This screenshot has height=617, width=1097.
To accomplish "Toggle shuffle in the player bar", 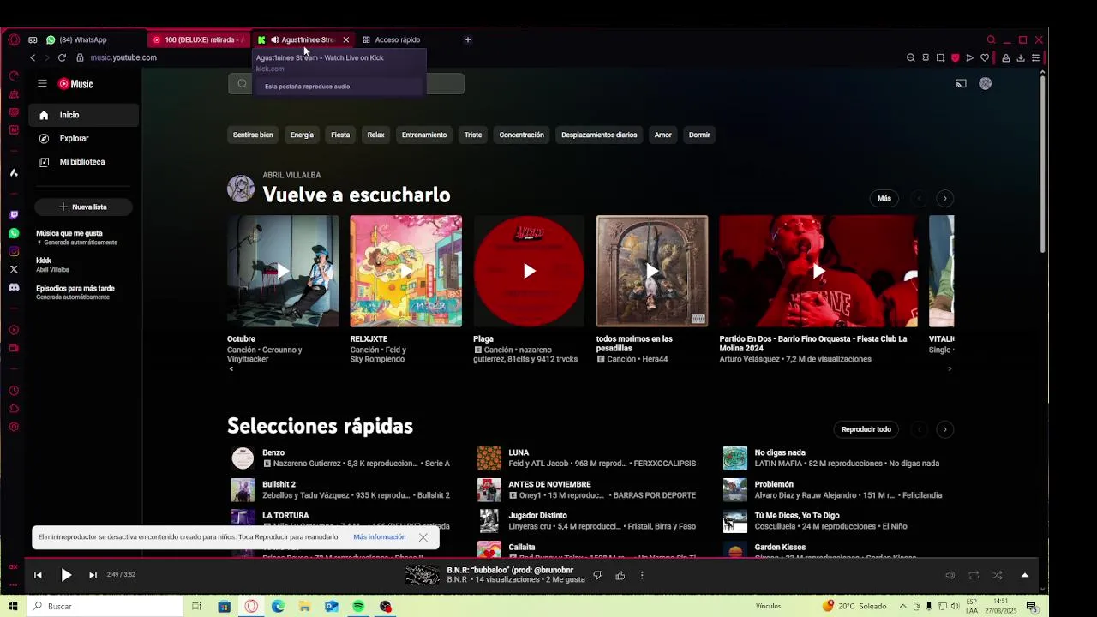I will (997, 575).
